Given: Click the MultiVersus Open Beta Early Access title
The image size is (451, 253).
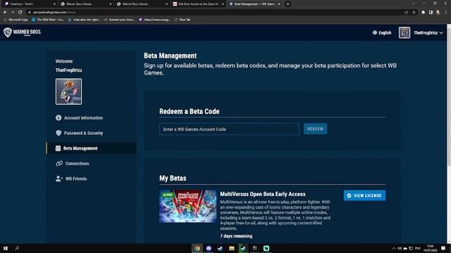Looking at the screenshot, I should click(263, 194).
